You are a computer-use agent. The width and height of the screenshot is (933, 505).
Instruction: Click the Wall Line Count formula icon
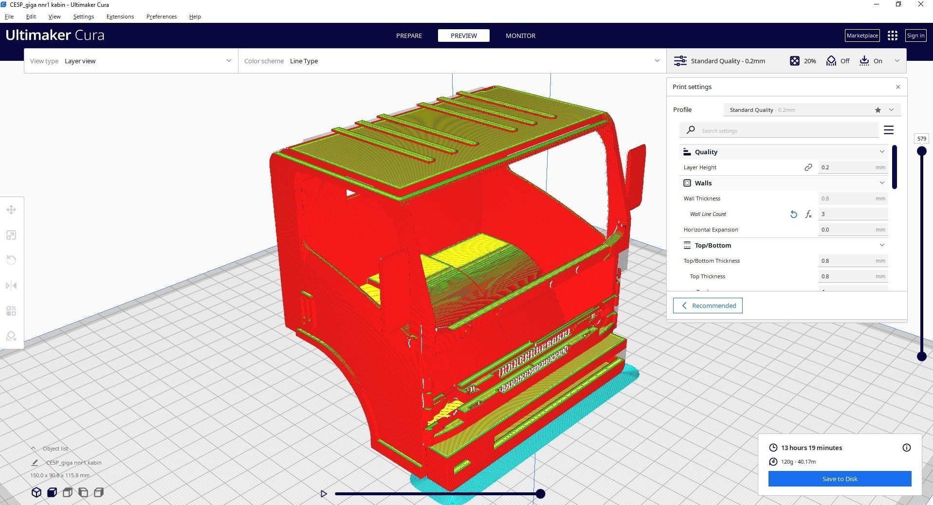click(x=808, y=214)
